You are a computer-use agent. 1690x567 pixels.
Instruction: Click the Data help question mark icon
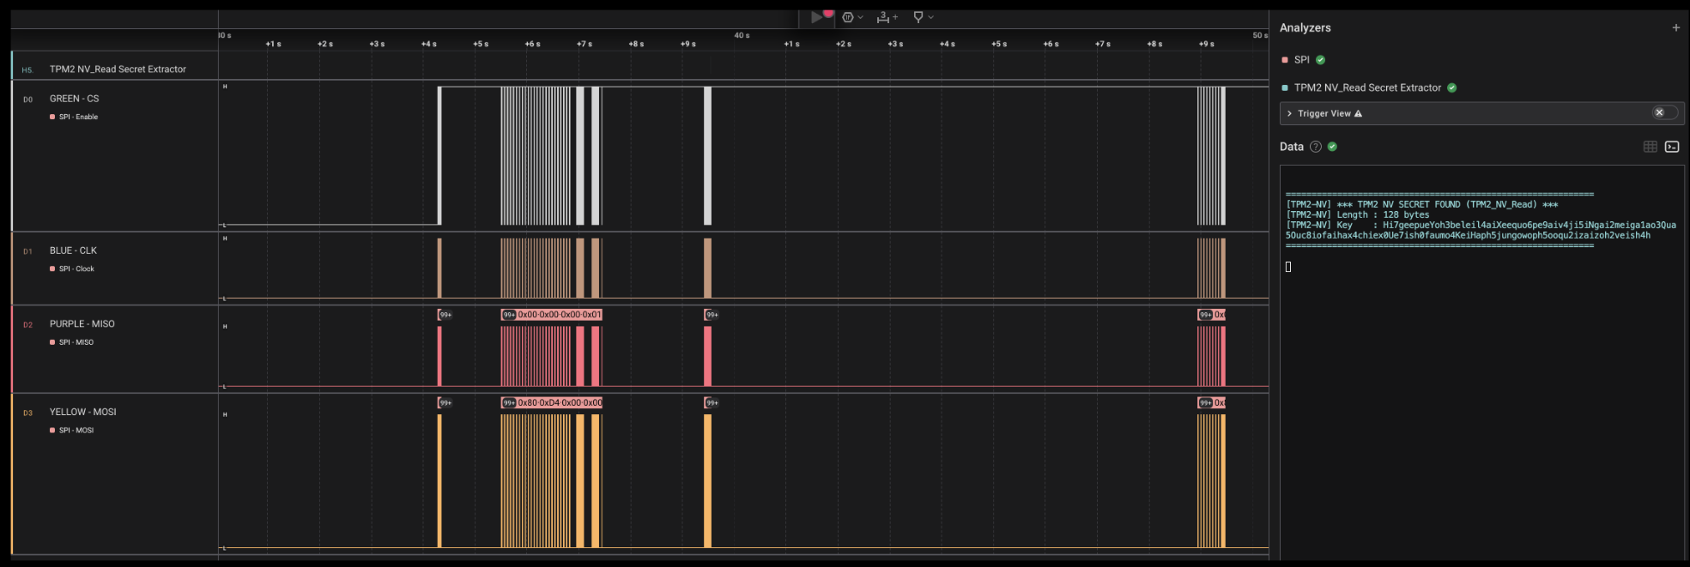1316,147
